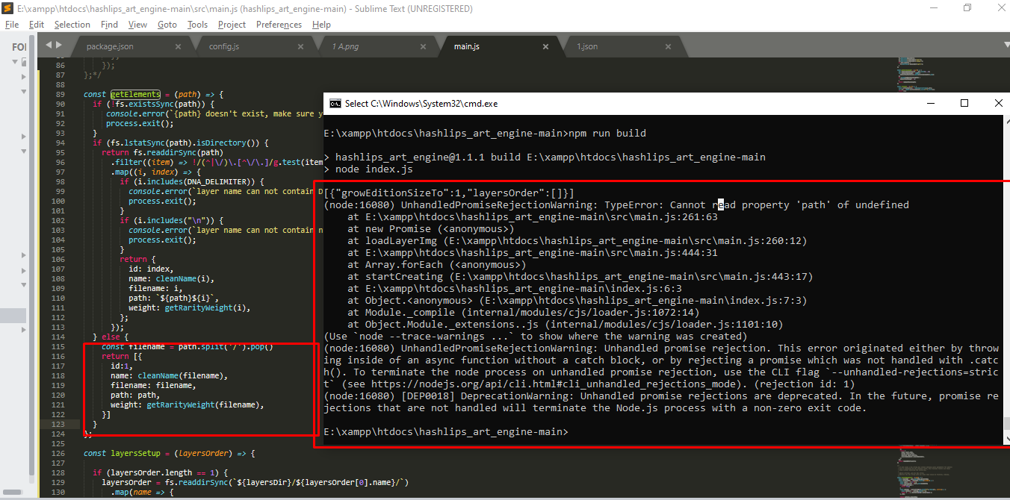1010x500 pixels.
Task: Click the cmd.exe icon on the console title bar
Action: 333,103
